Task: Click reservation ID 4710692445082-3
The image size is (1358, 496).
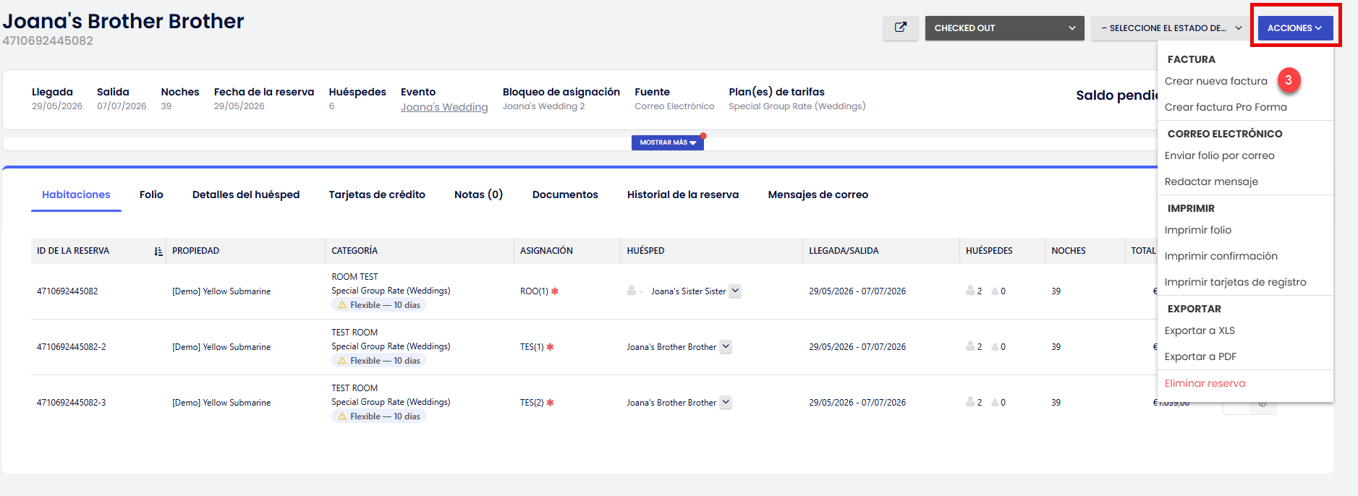Action: [72, 403]
